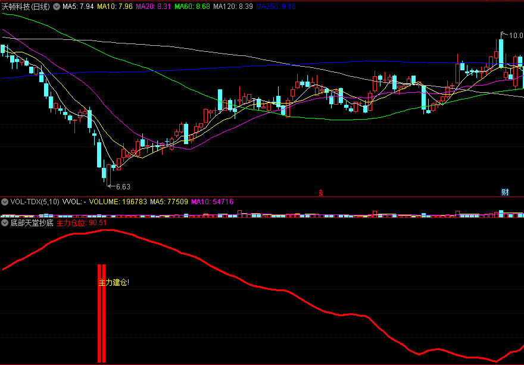
Task: Click MA10: 7.96 yellow legend
Action: pyautogui.click(x=115, y=7)
